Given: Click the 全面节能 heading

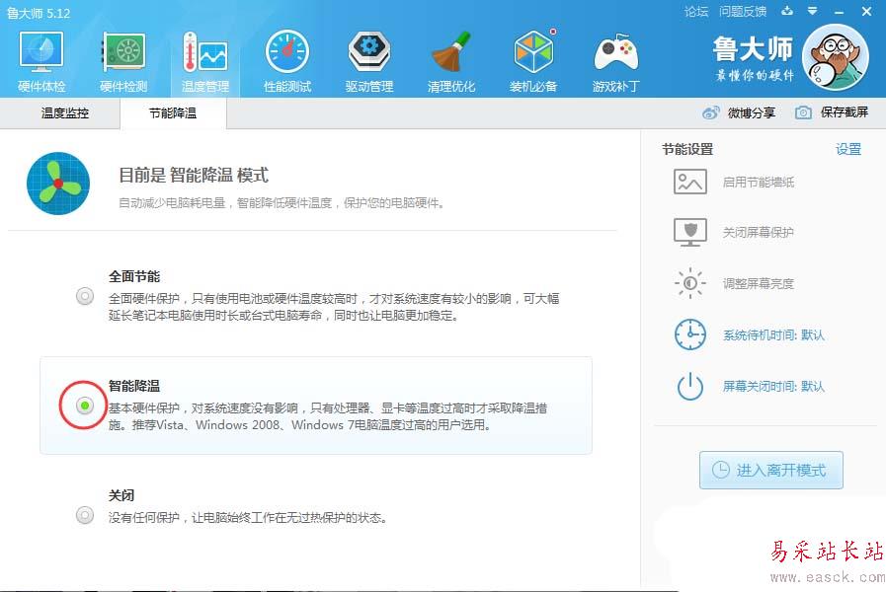Looking at the screenshot, I should click(x=134, y=276).
